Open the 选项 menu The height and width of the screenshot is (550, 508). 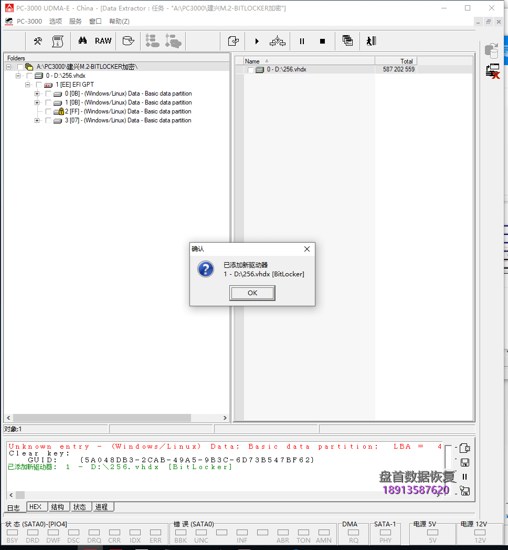pos(55,22)
